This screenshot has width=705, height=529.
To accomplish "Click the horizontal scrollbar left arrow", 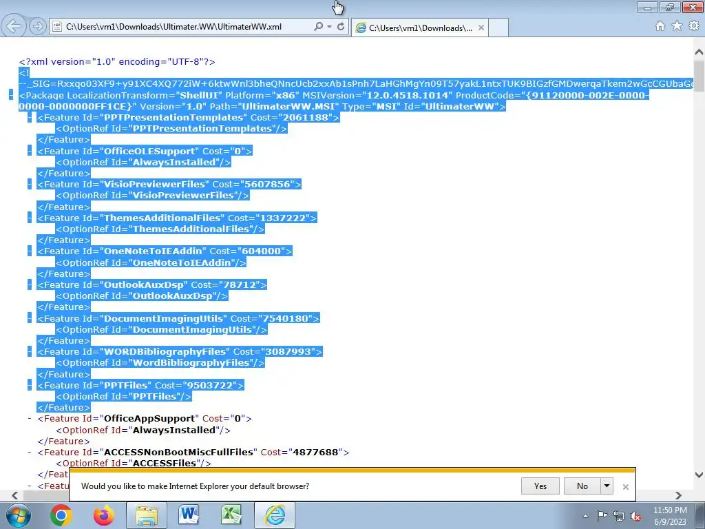I will pyautogui.click(x=15, y=495).
